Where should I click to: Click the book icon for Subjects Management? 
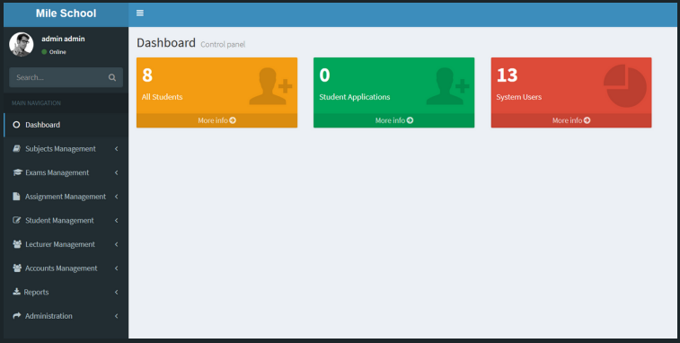[16, 149]
